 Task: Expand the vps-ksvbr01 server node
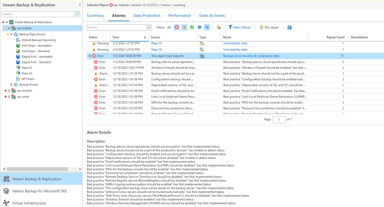coord(8,90)
